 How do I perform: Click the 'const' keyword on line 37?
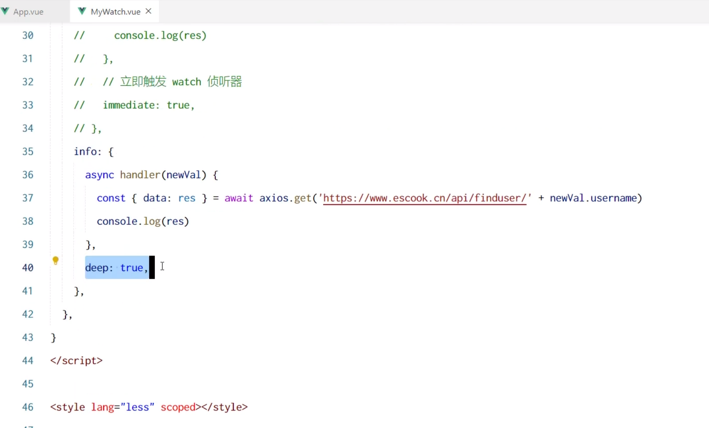pos(111,198)
